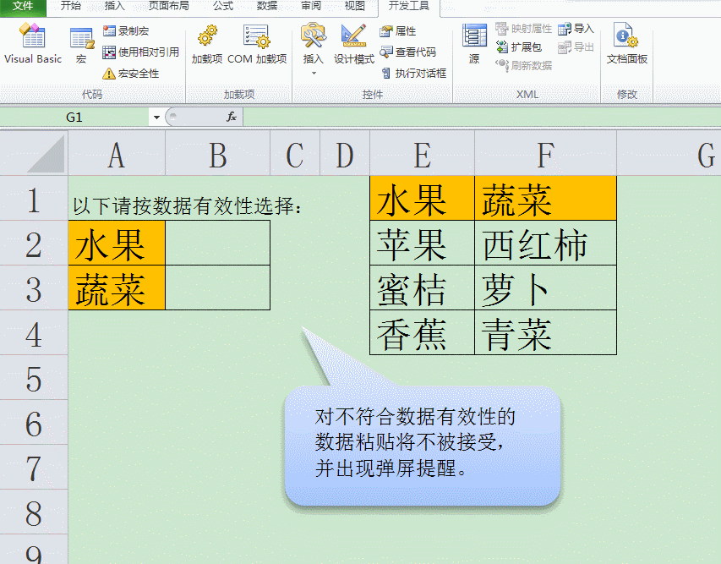Select column D header
The width and height of the screenshot is (721, 564).
point(344,155)
